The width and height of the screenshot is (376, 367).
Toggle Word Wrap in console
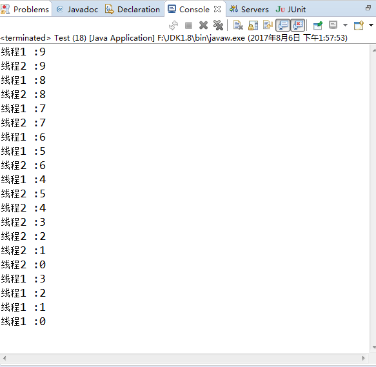pos(268,25)
